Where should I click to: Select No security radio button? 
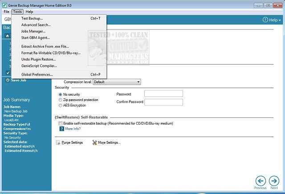tap(60, 94)
